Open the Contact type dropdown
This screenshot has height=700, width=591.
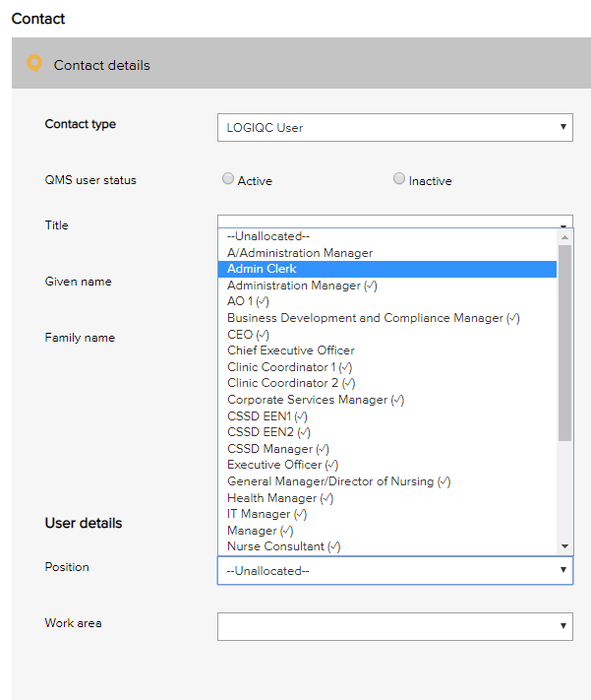tap(394, 127)
